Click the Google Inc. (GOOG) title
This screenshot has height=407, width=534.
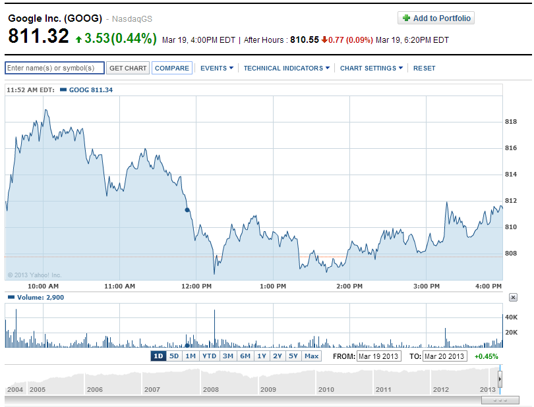click(55, 18)
